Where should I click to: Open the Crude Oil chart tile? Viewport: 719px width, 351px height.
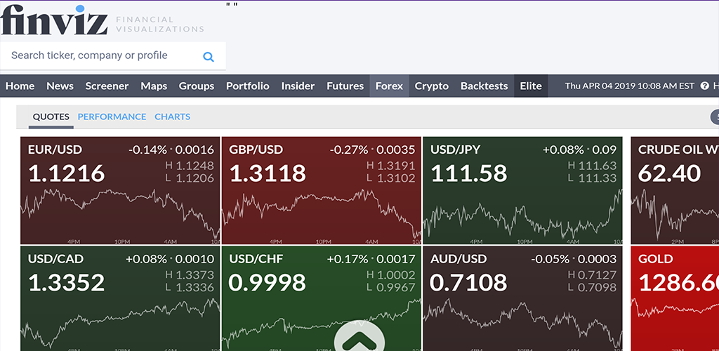pos(675,190)
